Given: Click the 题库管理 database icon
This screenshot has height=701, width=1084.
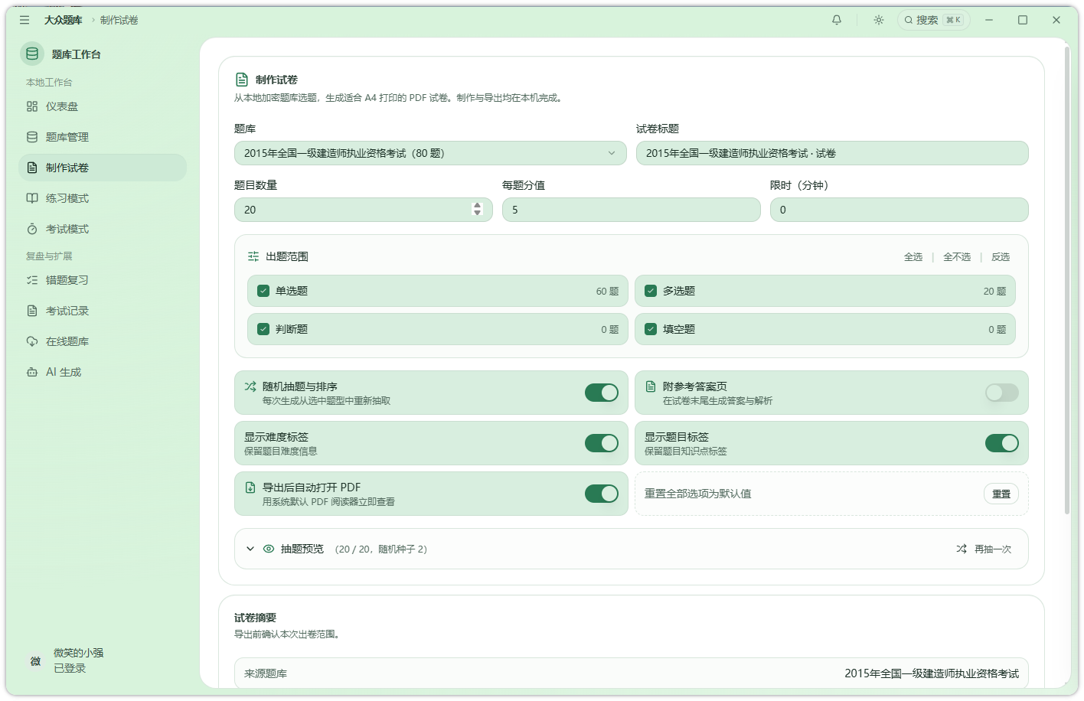Looking at the screenshot, I should click(x=32, y=137).
